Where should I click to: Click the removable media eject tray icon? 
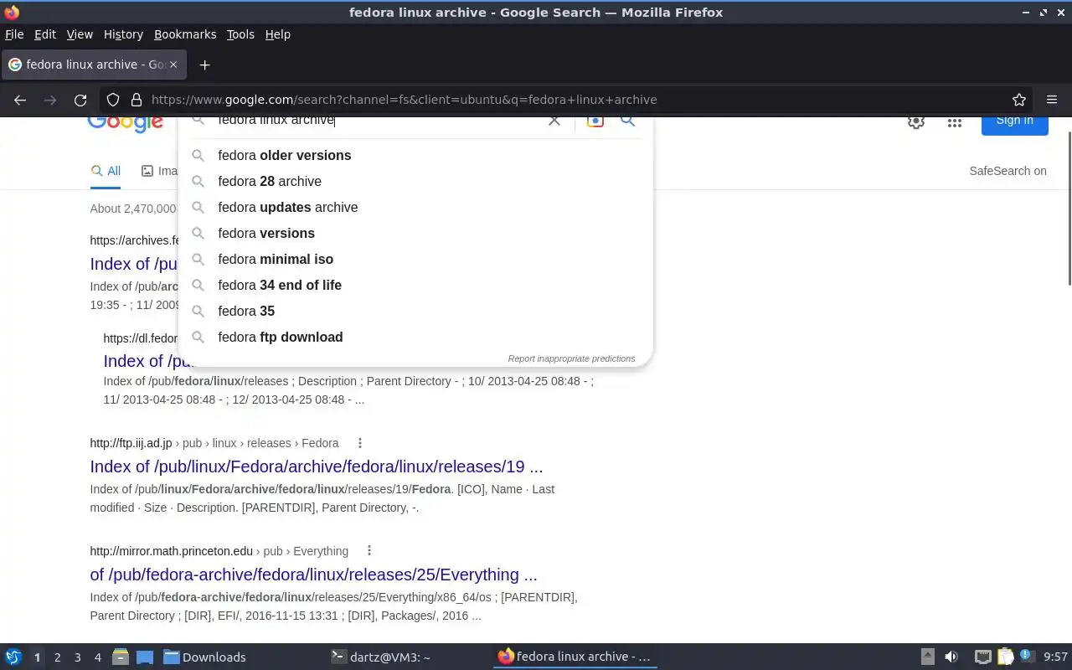pyautogui.click(x=928, y=657)
